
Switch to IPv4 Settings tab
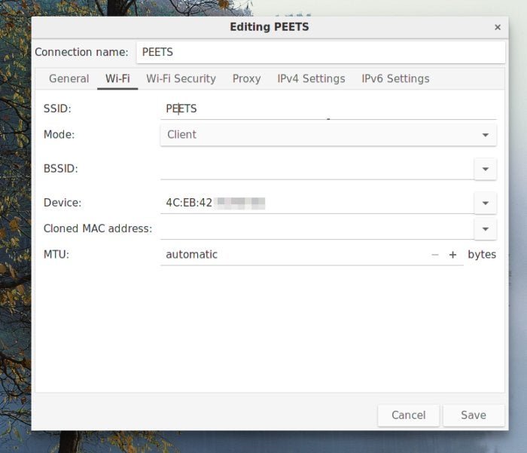coord(311,78)
